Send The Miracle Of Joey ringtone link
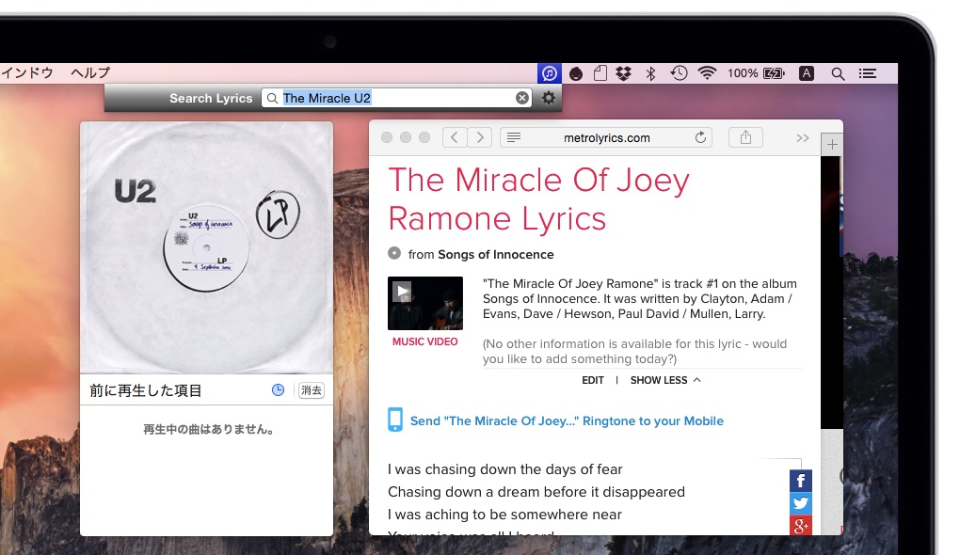 tap(567, 421)
